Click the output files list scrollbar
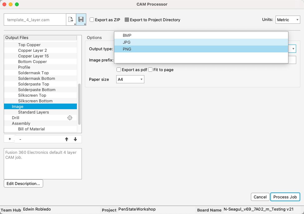 (79, 104)
